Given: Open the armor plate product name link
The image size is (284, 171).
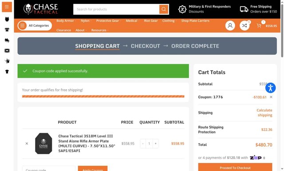Looking at the screenshot, I should (x=87, y=143).
